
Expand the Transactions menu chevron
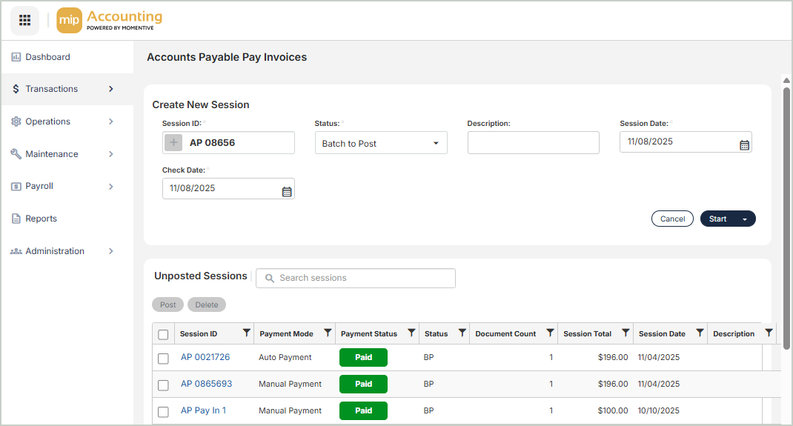[111, 89]
